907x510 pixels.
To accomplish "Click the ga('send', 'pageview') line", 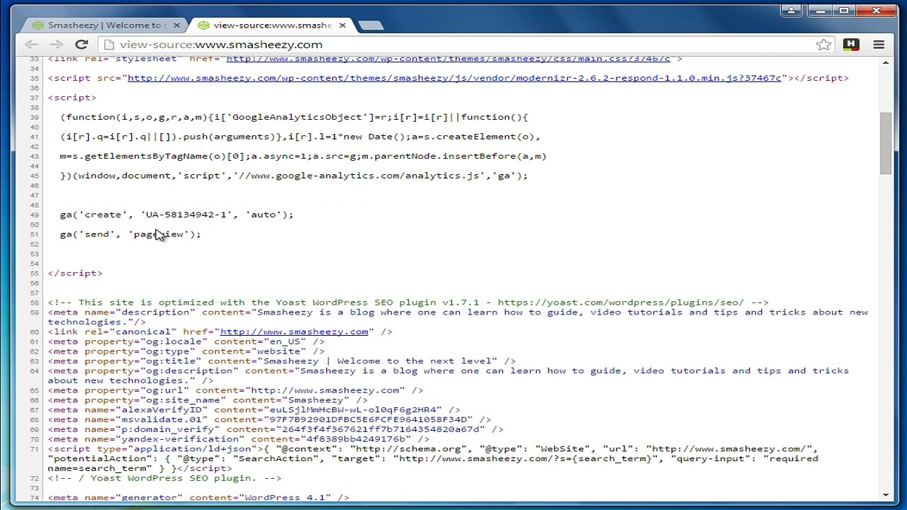I will pyautogui.click(x=130, y=234).
